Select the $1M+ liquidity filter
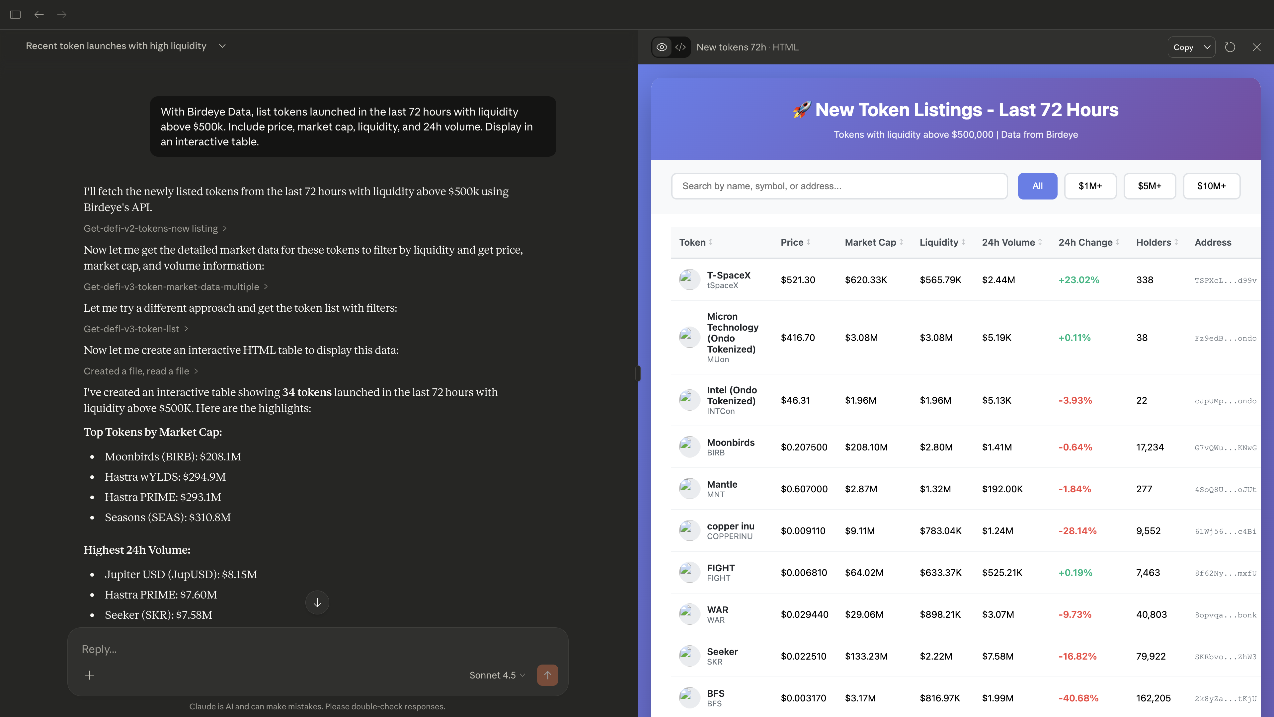The width and height of the screenshot is (1274, 717). (x=1090, y=186)
